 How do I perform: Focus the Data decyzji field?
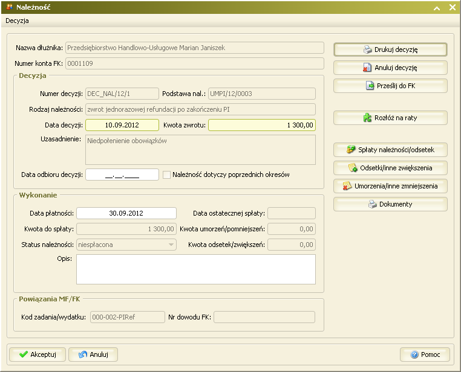pyautogui.click(x=122, y=125)
